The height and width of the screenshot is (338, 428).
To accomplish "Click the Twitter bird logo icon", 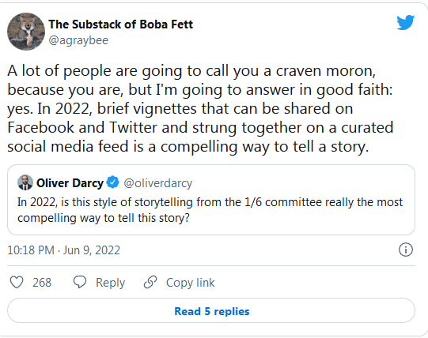I will coord(406,22).
